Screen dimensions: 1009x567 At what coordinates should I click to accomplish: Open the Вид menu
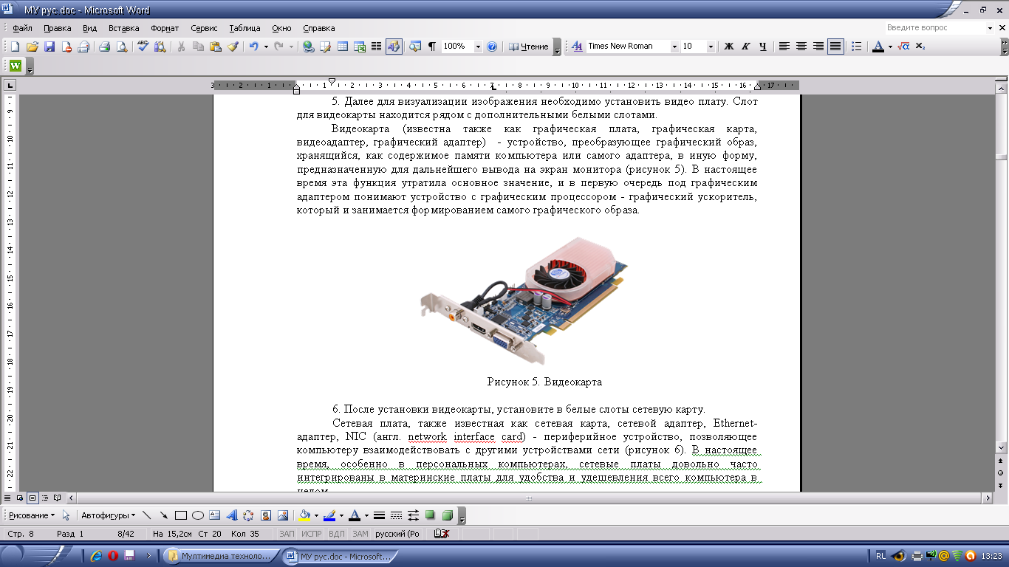coord(90,28)
